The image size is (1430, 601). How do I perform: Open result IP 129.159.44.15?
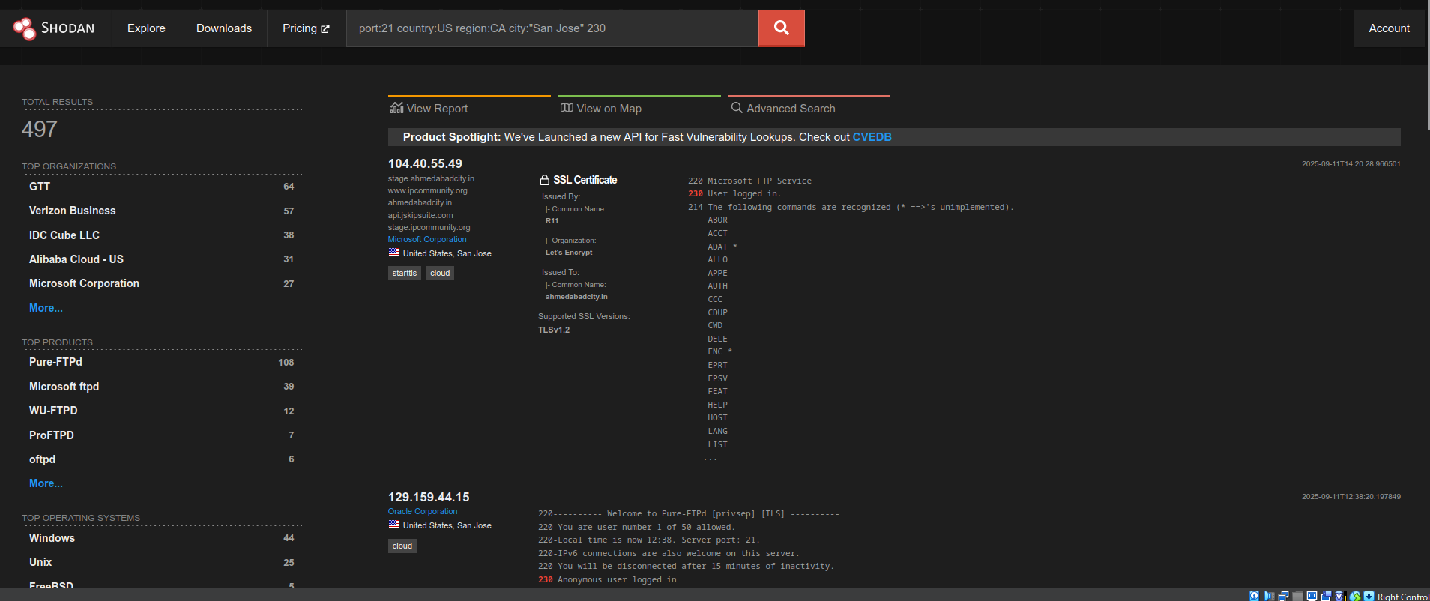[x=429, y=497]
